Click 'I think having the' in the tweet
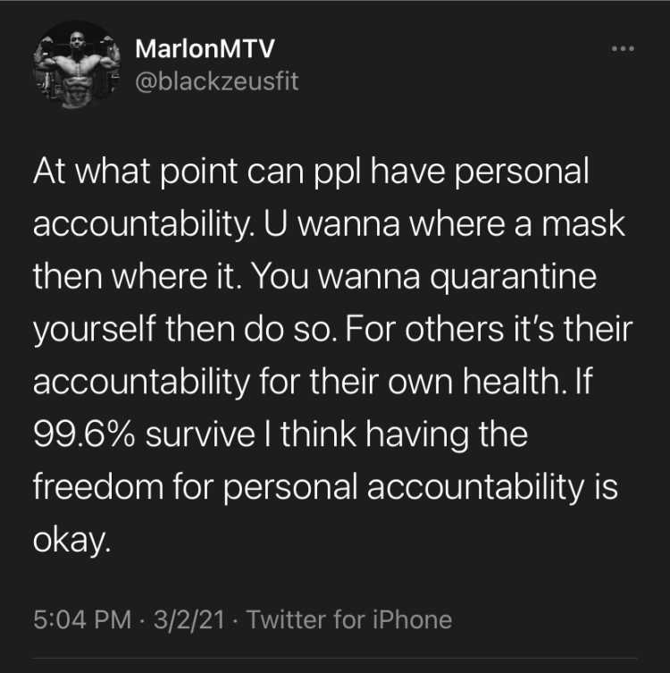670x673 pixels. 396,434
